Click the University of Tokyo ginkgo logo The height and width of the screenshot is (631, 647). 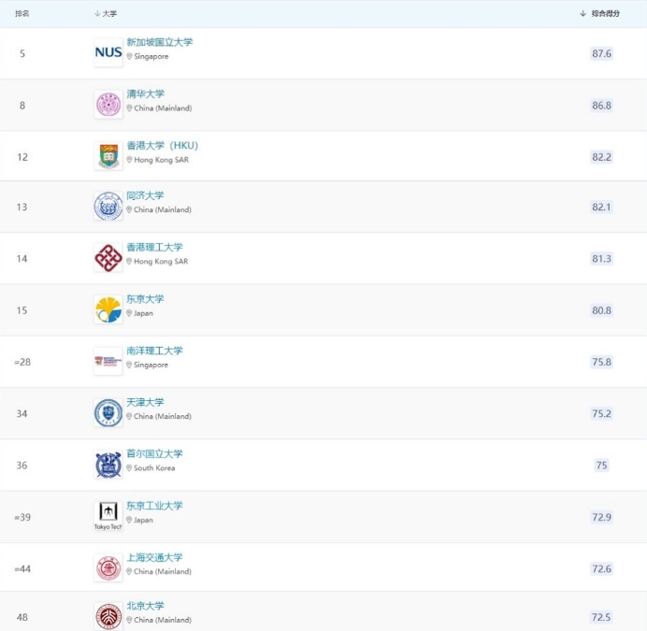[108, 309]
